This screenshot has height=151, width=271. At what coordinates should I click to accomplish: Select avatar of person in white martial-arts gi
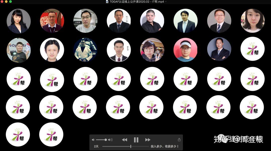point(85,50)
